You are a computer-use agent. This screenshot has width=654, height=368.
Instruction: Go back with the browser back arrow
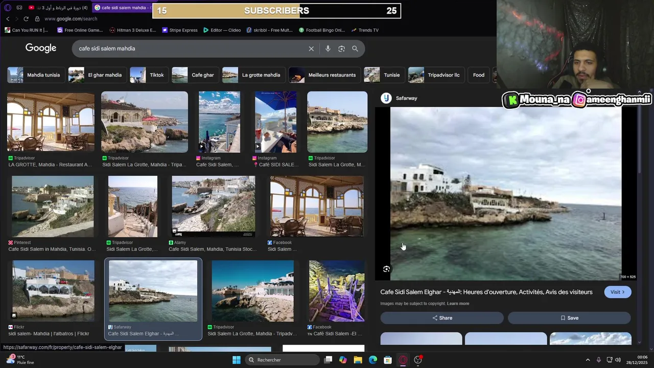click(x=8, y=19)
